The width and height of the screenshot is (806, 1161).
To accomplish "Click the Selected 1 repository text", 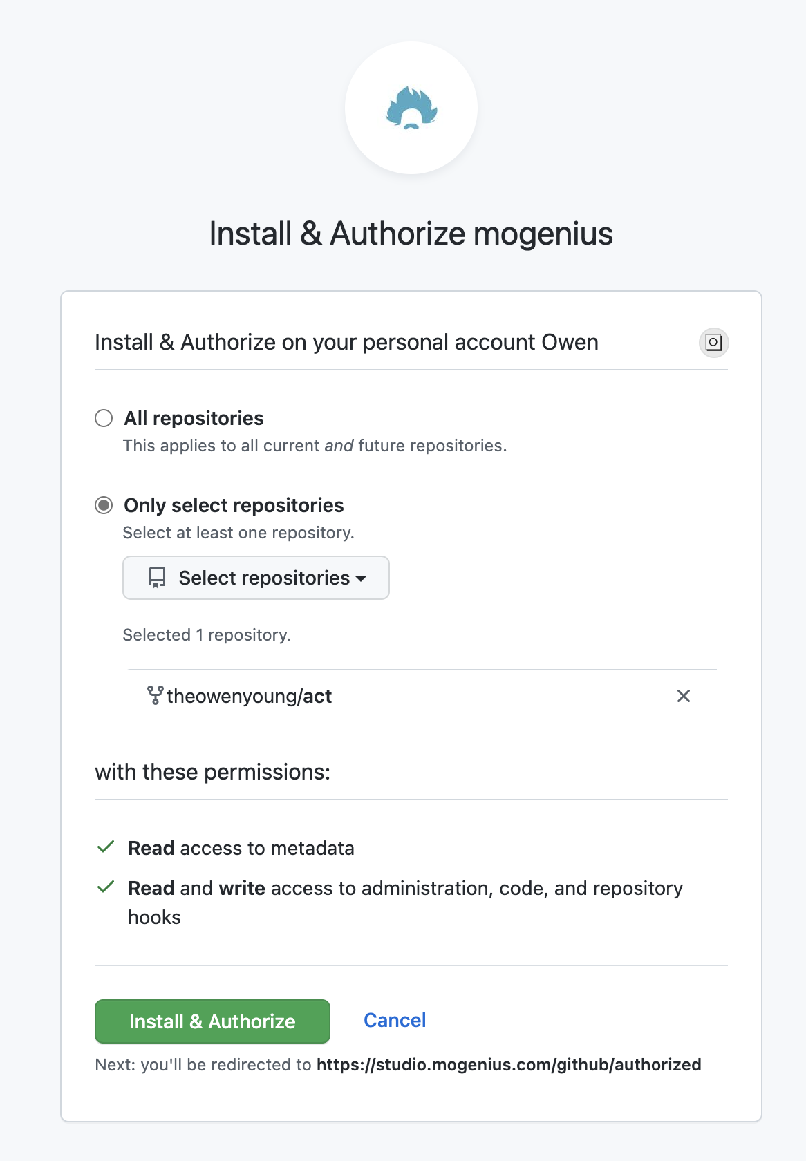I will pos(207,635).
